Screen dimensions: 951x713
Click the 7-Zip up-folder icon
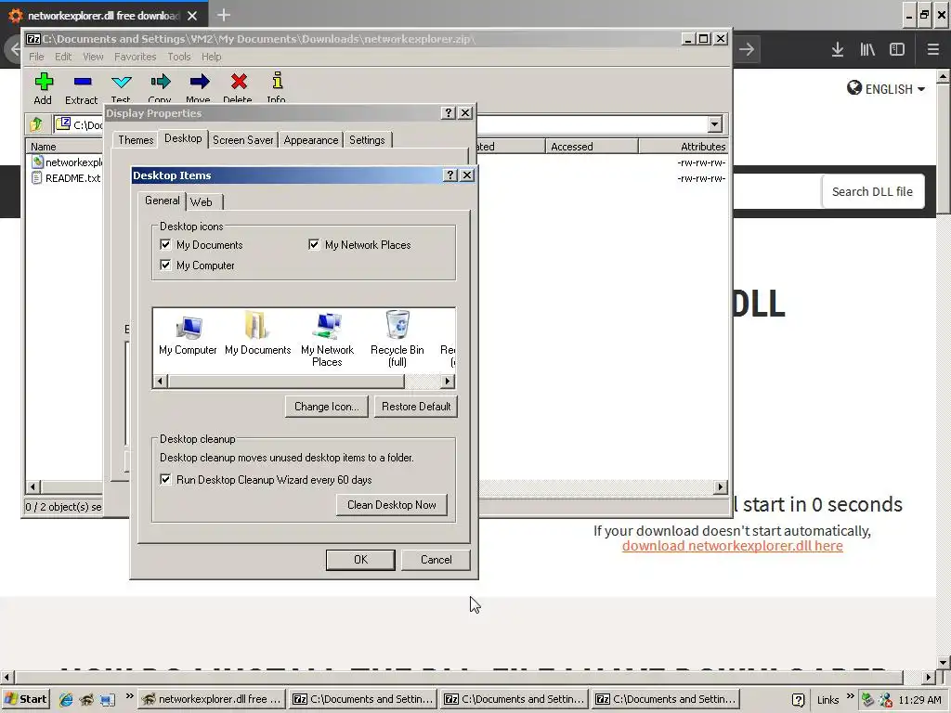(x=36, y=124)
